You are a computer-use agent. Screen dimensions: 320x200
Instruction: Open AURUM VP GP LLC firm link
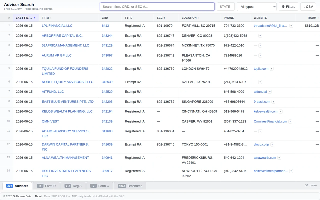click(x=56, y=55)
